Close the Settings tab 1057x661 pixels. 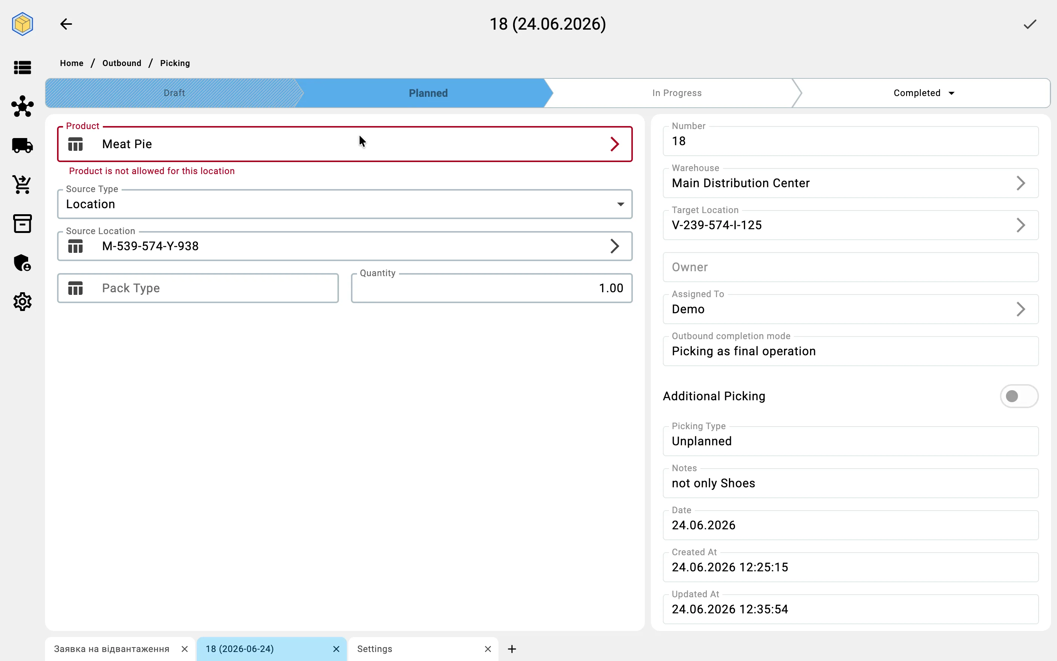click(x=488, y=649)
